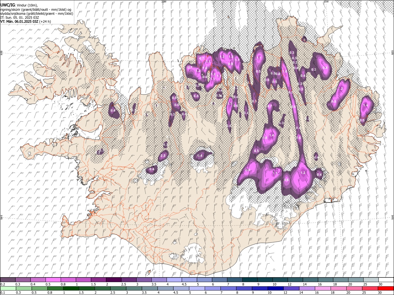This screenshot has height=295, width=394.
Task: Click the 0.4 value inside the central glacier patch
Action: click(x=200, y=156)
